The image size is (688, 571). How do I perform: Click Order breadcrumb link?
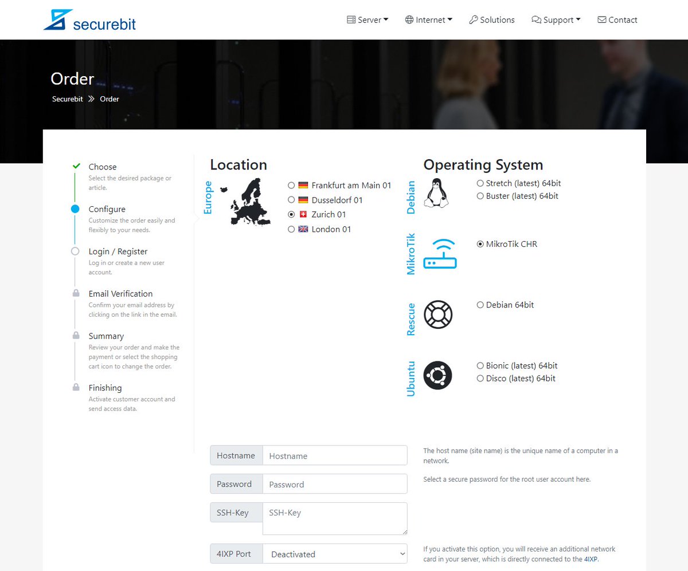pyautogui.click(x=110, y=99)
